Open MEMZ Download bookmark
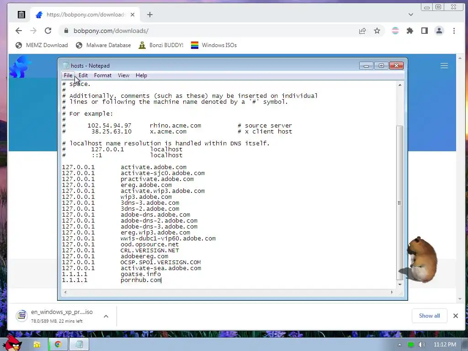This screenshot has height=351, width=468. [x=42, y=45]
